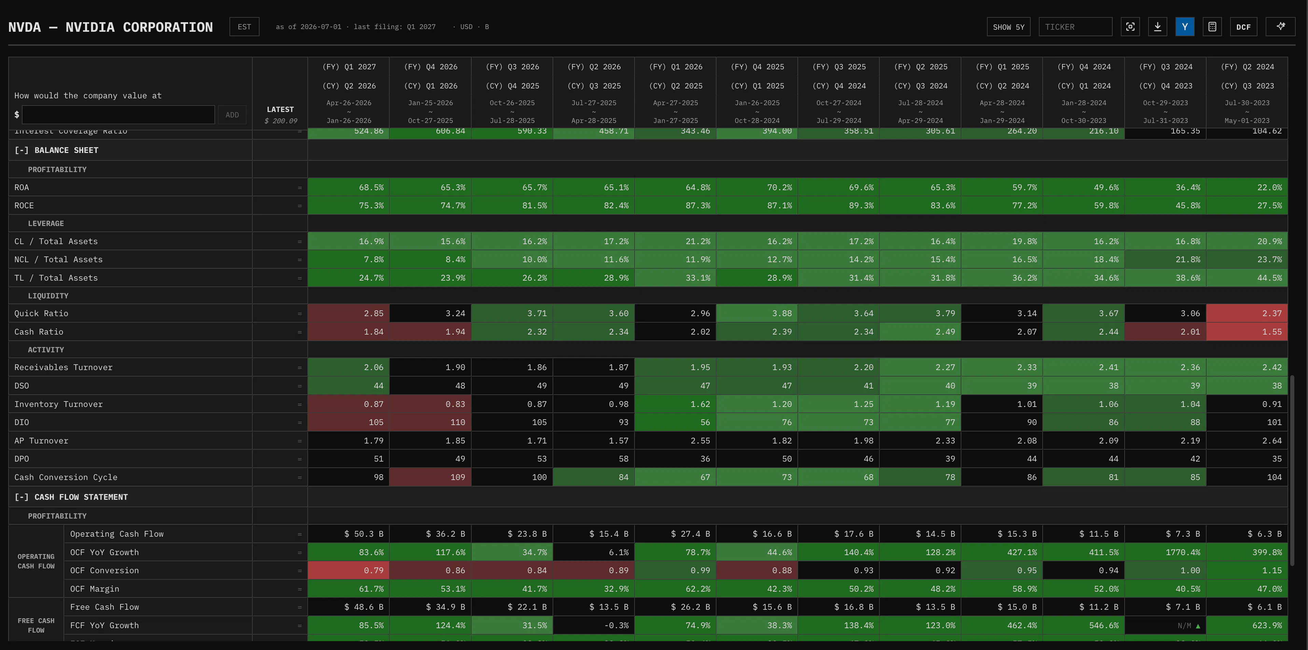Click the OPERATING CASH FLOW group label
This screenshot has width=1308, height=650.
pyautogui.click(x=36, y=561)
